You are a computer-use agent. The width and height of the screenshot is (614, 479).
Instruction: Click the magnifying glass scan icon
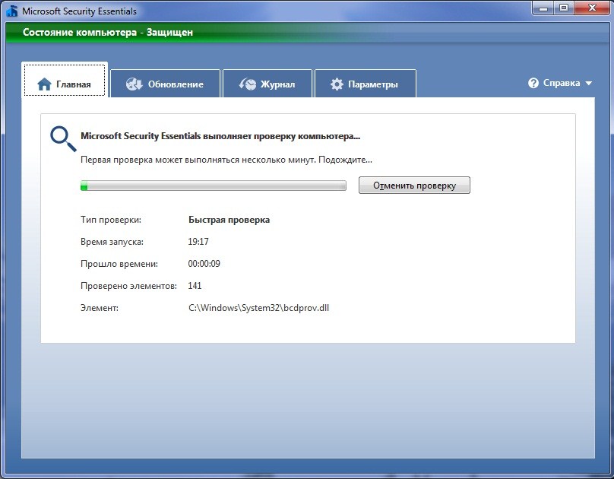(x=63, y=138)
